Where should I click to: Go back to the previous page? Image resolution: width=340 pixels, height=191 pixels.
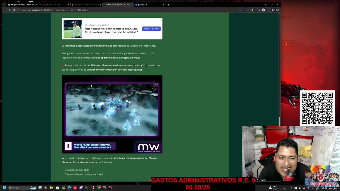click(4, 10)
